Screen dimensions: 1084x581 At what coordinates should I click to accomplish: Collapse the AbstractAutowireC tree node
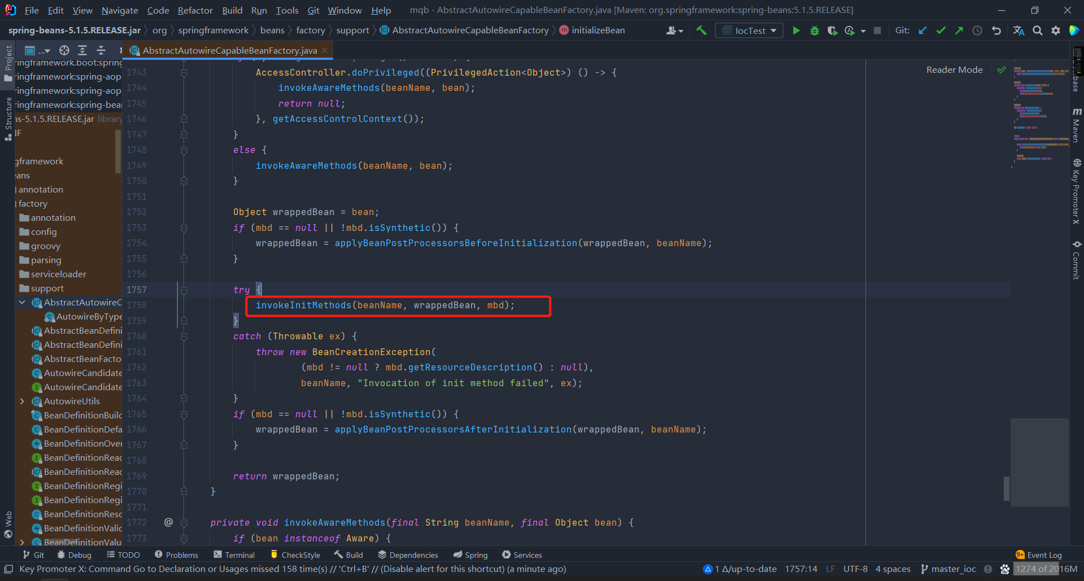(x=22, y=303)
